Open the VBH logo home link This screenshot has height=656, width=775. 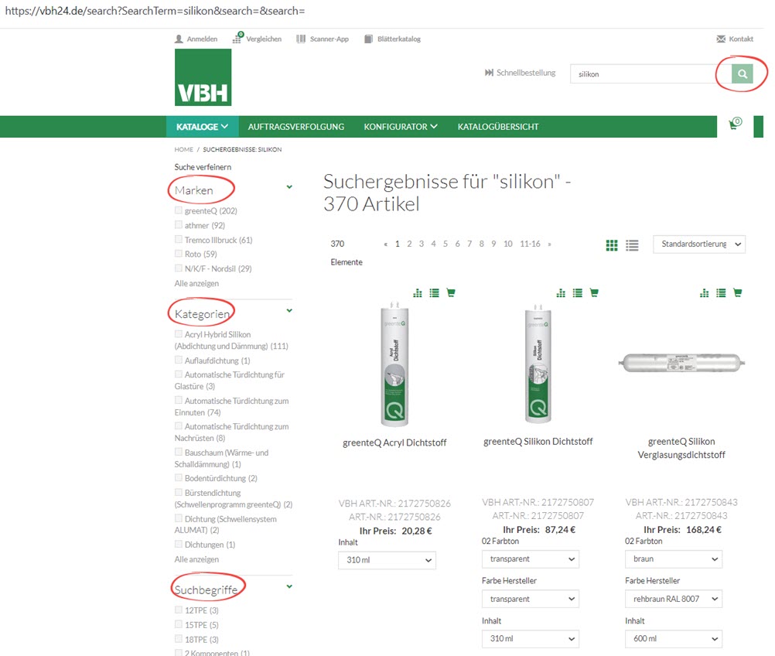point(203,77)
